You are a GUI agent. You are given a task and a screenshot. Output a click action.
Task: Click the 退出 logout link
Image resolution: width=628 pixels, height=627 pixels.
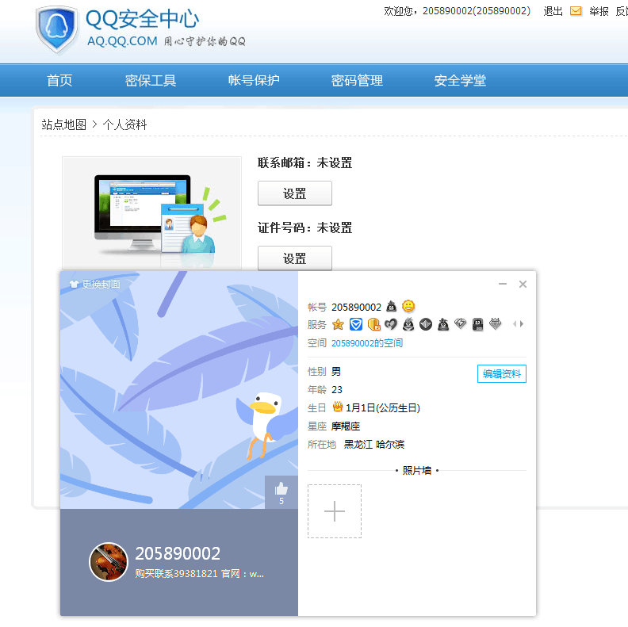[553, 11]
